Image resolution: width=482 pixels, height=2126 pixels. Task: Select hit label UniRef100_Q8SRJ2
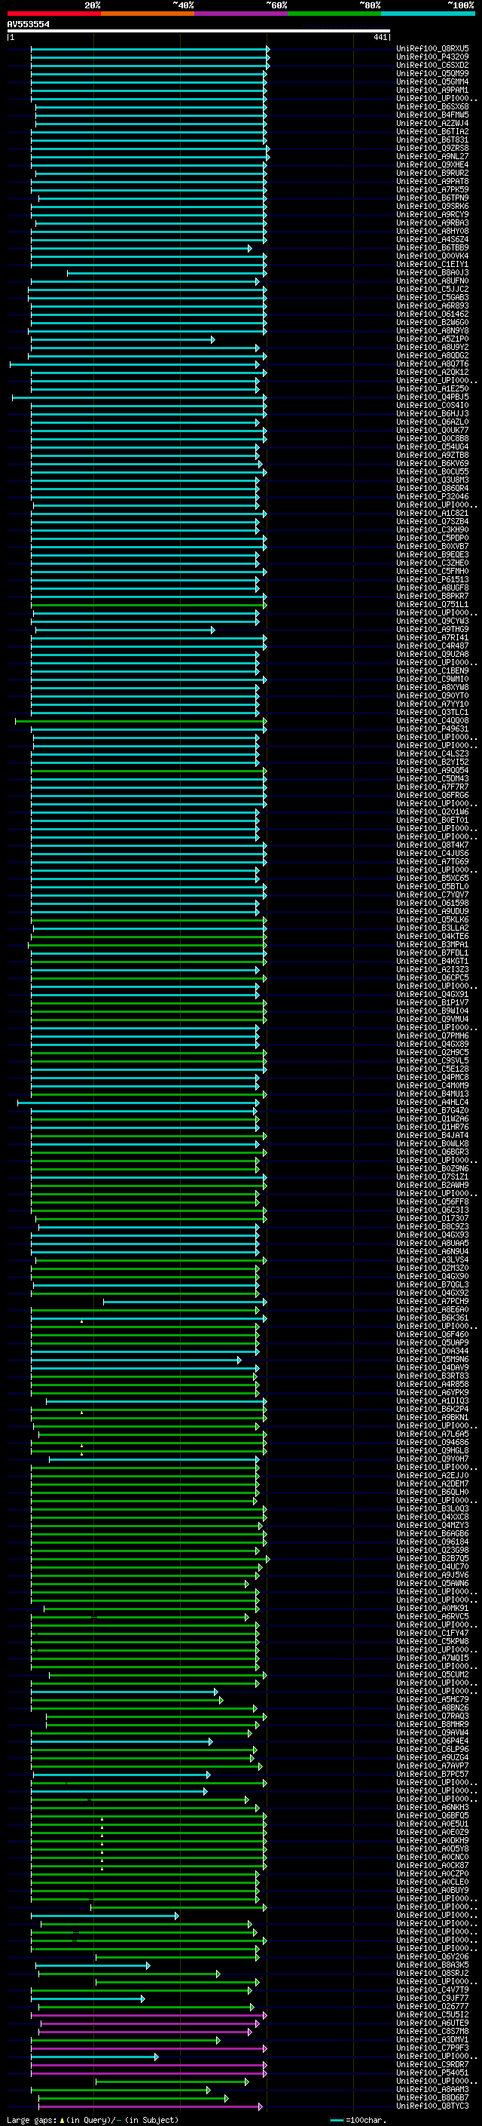pos(432,1974)
